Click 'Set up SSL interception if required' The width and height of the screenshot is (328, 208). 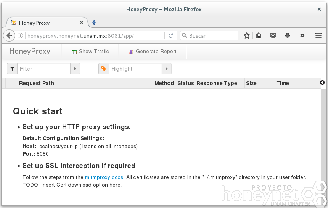(x=79, y=166)
